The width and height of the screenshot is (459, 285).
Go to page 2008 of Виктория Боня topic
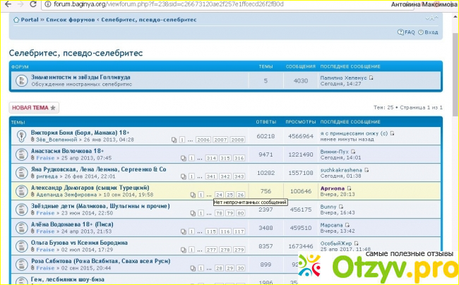coord(238,140)
